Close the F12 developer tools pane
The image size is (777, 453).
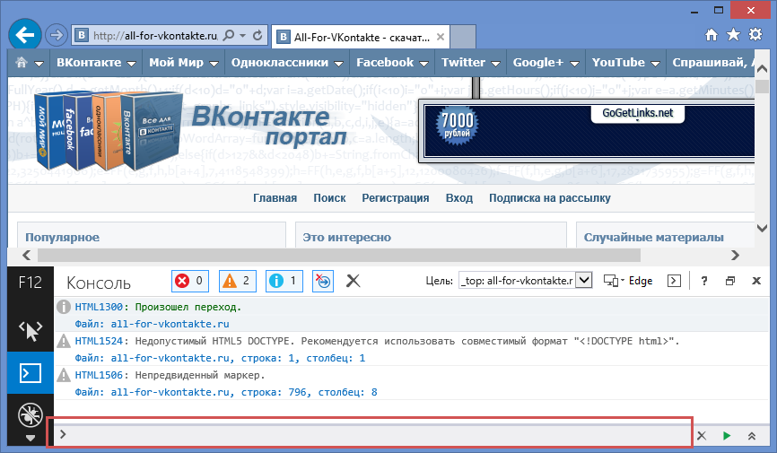pyautogui.click(x=756, y=281)
